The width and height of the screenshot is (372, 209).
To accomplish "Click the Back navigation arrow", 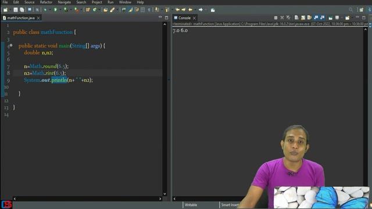I will tap(190, 10).
